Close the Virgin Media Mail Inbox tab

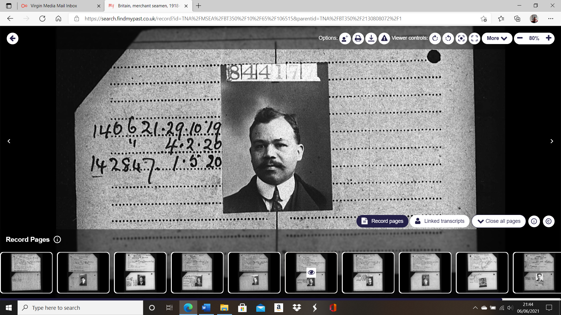point(99,6)
